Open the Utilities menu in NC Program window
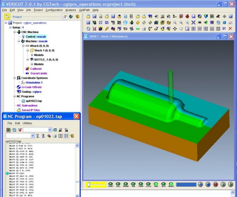 27,123
